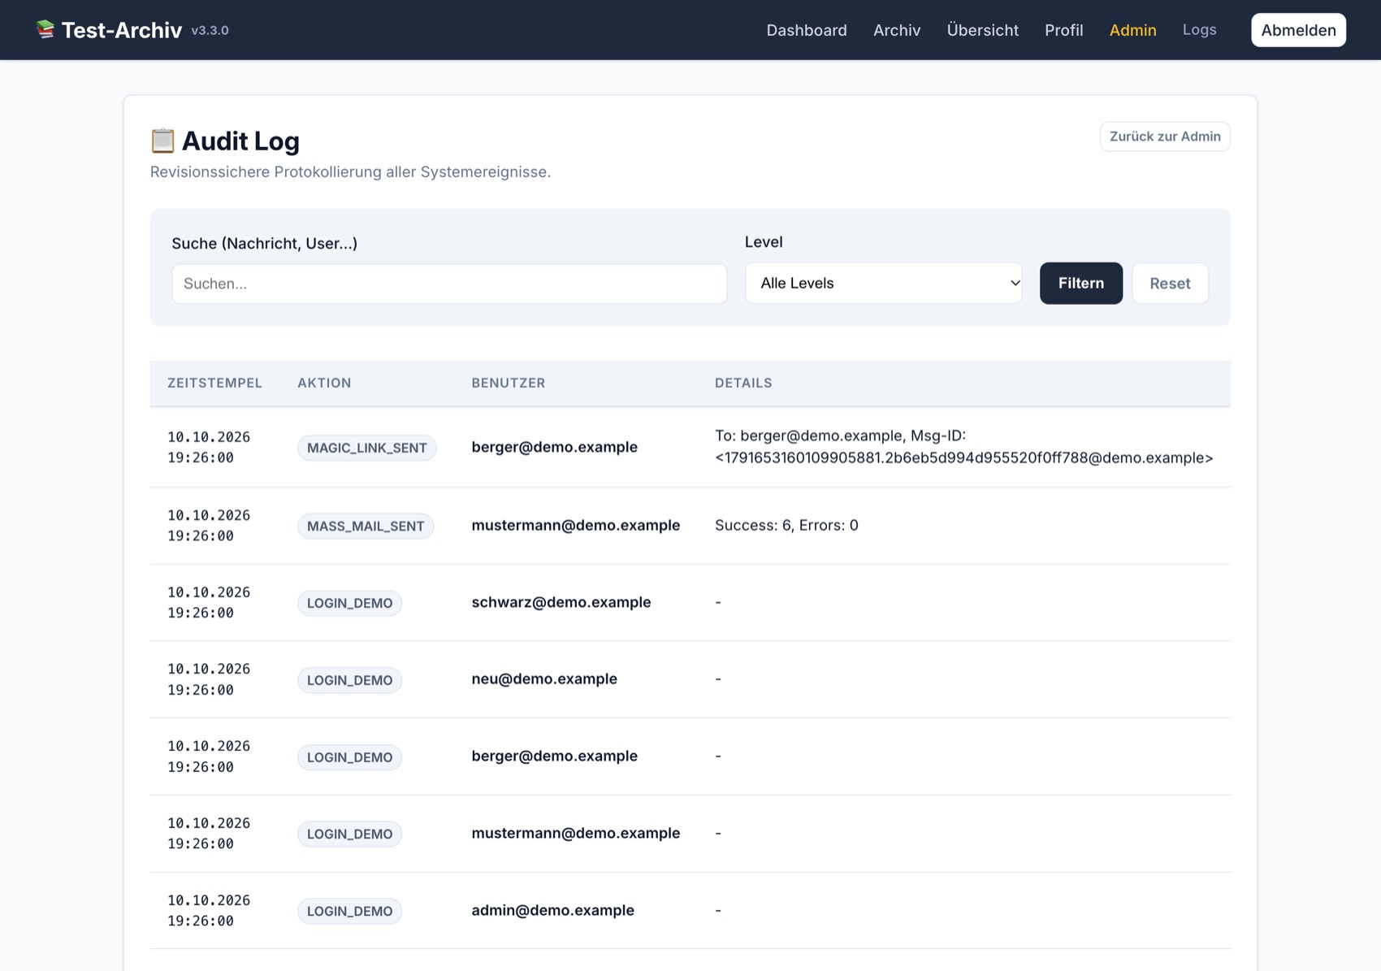Image resolution: width=1381 pixels, height=971 pixels.
Task: Click the MASS_MAIL_SENT action badge
Action: click(366, 526)
